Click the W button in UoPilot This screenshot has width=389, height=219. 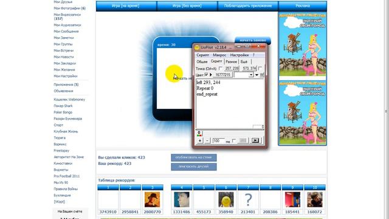pyautogui.click(x=261, y=75)
